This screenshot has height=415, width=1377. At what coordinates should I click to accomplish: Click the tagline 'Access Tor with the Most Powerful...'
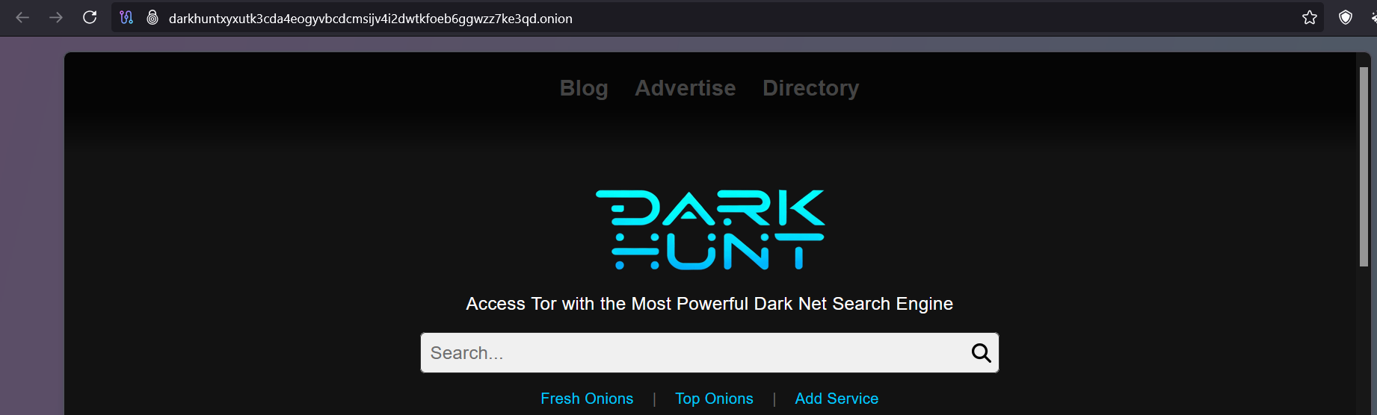click(x=709, y=304)
